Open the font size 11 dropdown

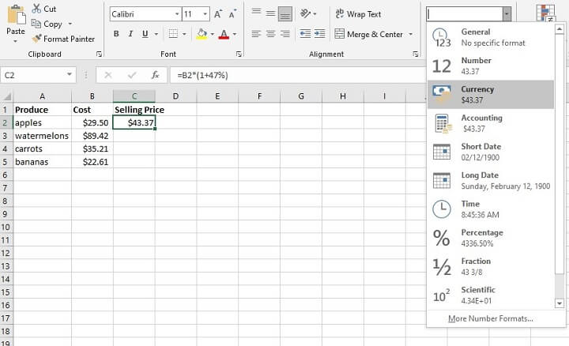point(205,14)
